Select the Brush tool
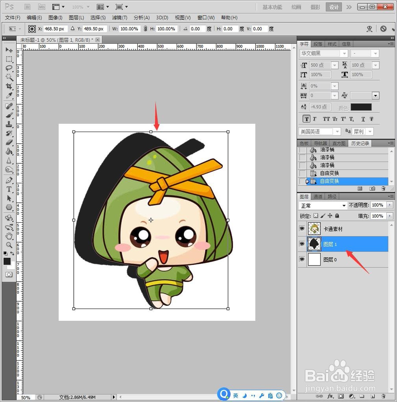 point(9,115)
